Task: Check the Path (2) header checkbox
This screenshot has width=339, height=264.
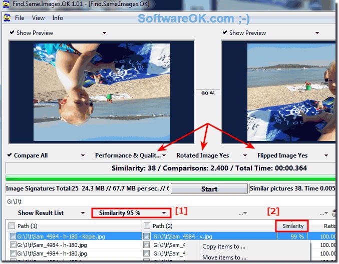Action: coord(147,226)
